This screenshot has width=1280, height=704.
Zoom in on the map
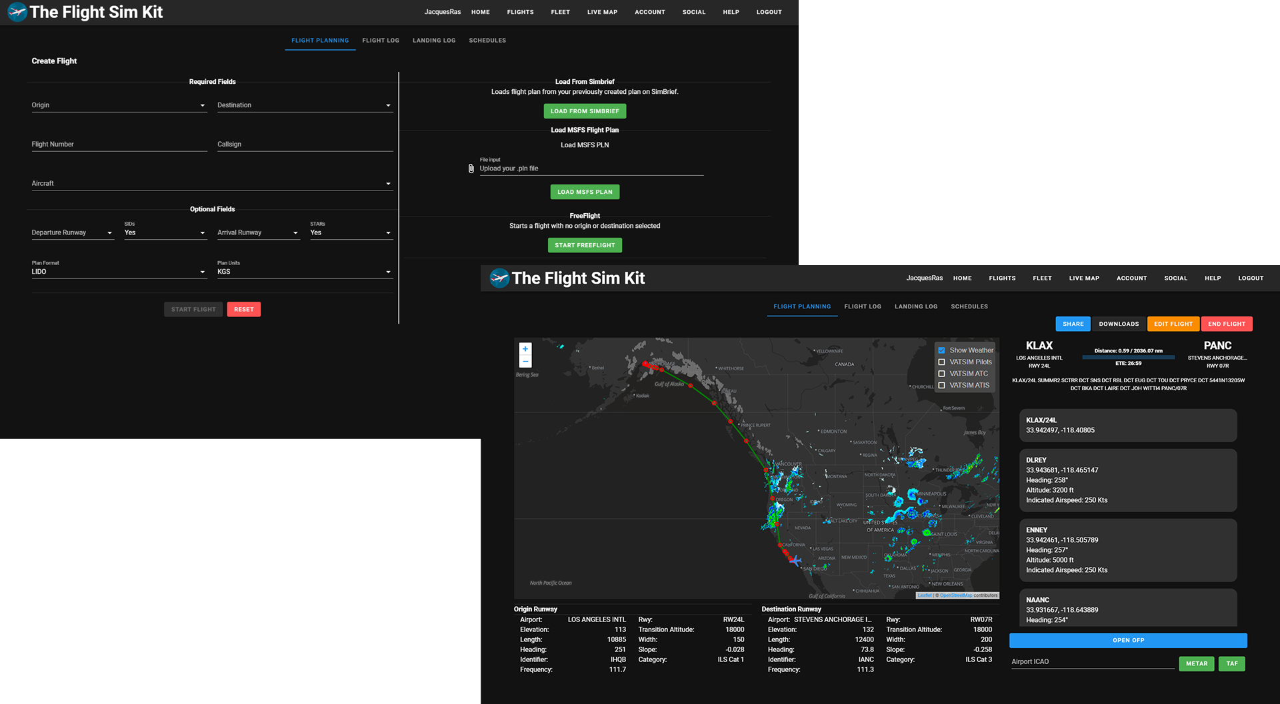coord(525,349)
